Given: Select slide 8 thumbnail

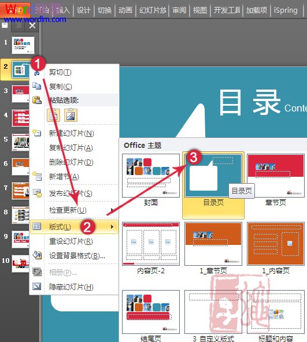Looking at the screenshot, I should 20,215.
